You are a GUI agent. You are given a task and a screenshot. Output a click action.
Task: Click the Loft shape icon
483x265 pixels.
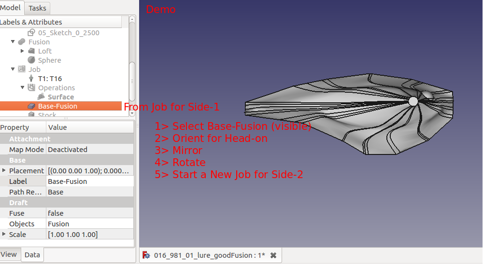click(x=31, y=51)
